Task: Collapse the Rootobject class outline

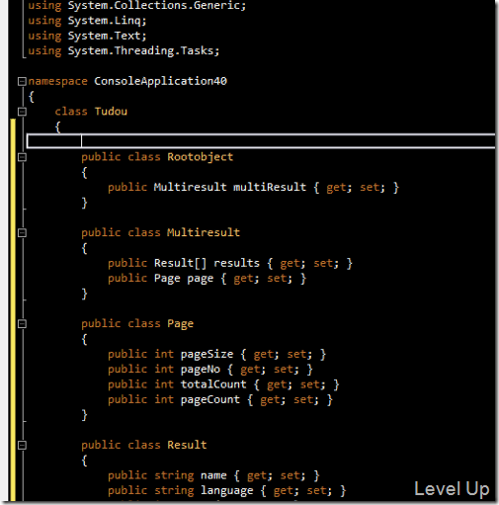Action: (22, 157)
